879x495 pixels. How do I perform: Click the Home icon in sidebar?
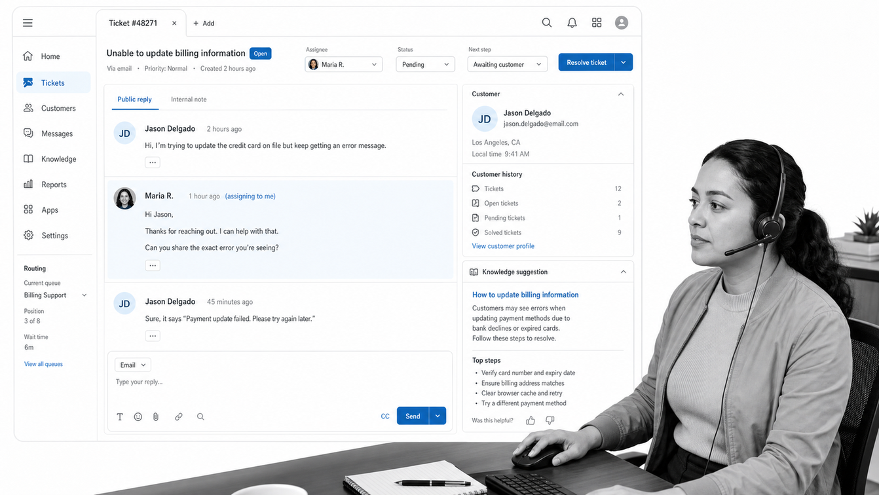pos(28,56)
